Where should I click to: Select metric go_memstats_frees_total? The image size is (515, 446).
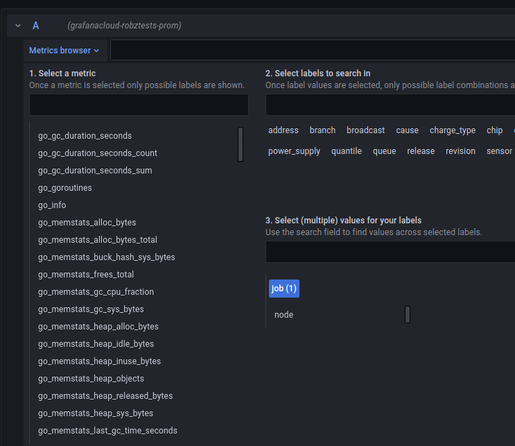[86, 275]
